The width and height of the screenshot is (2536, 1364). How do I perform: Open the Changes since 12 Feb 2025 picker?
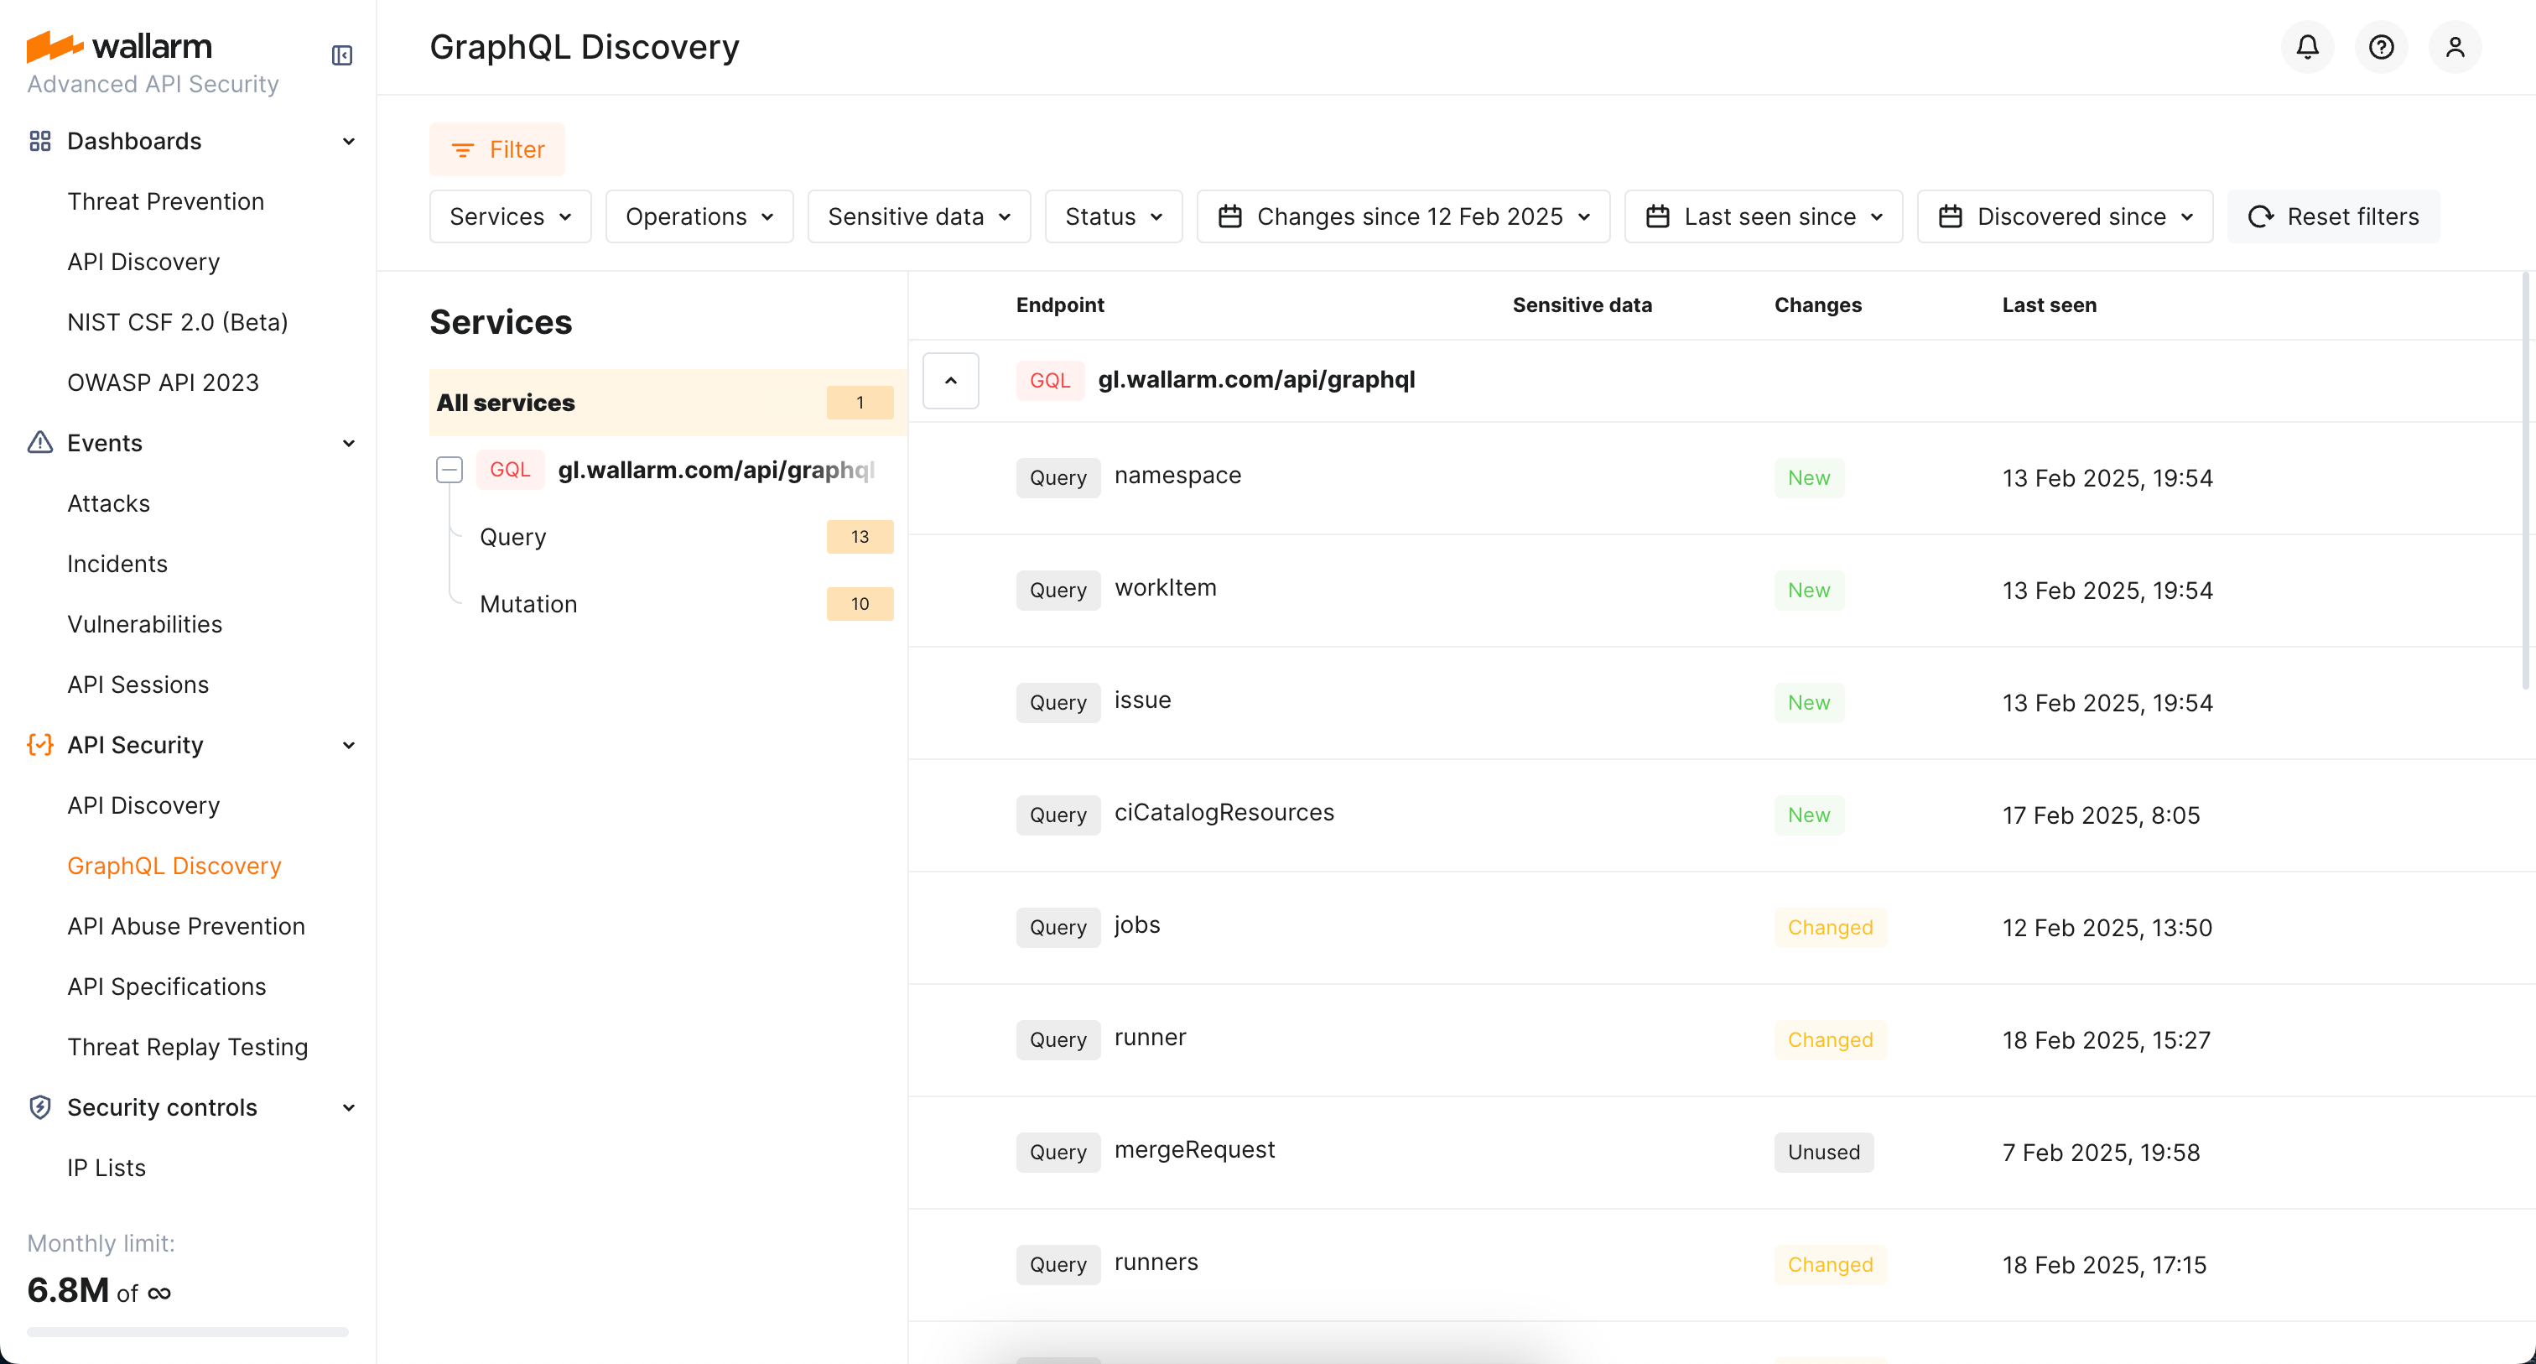pos(1403,216)
